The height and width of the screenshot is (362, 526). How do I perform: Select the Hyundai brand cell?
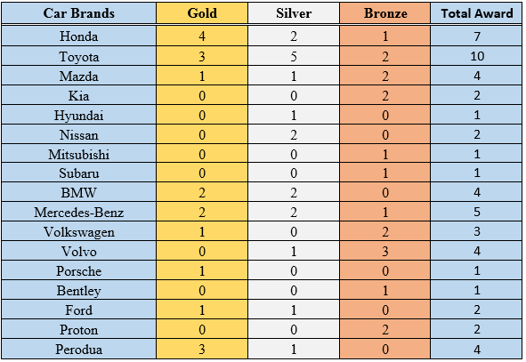(x=79, y=115)
